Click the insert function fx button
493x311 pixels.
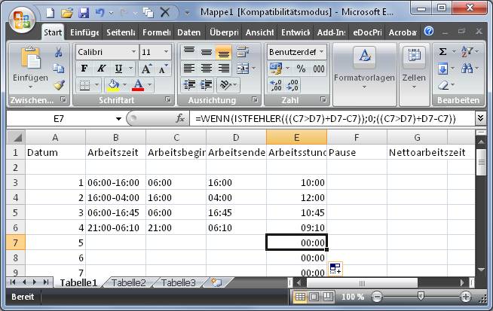pos(180,118)
